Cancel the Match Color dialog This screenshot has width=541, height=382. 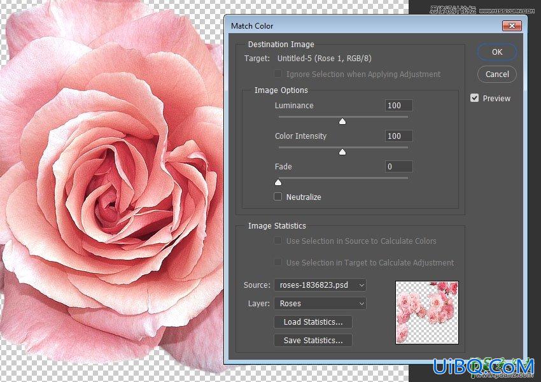497,74
